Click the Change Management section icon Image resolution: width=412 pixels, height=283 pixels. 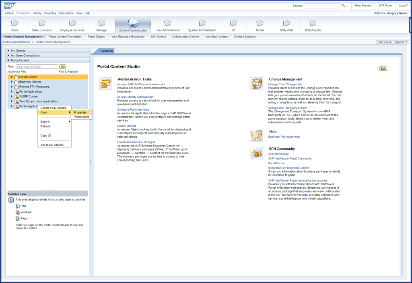(257, 83)
